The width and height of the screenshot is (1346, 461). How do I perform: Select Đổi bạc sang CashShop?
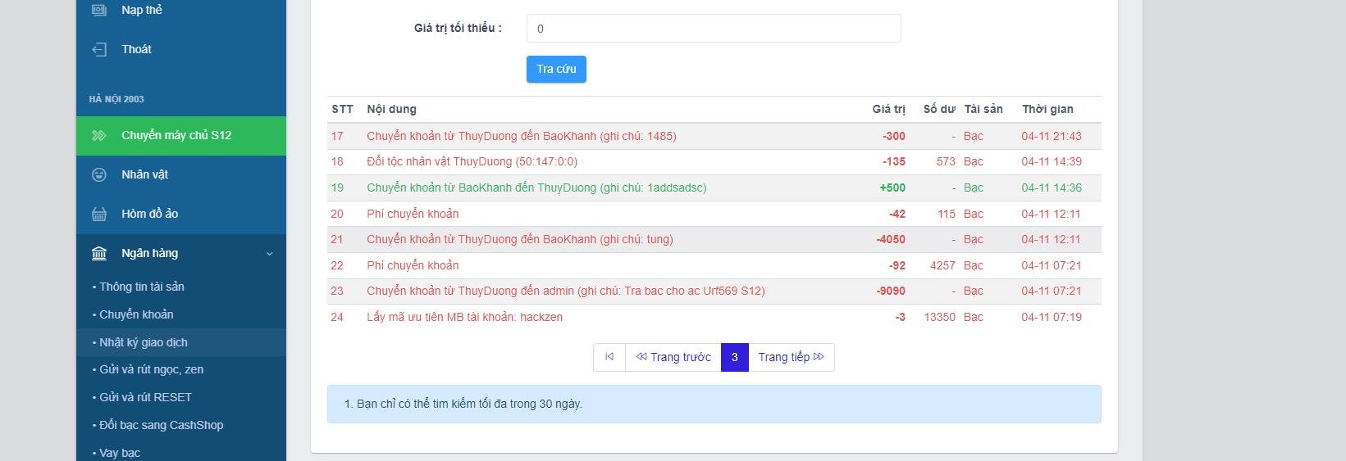[161, 425]
